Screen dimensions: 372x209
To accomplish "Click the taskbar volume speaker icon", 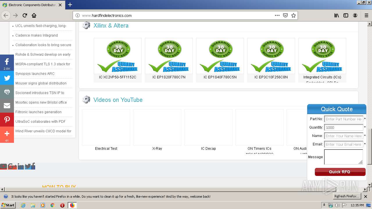I will 337,205.
